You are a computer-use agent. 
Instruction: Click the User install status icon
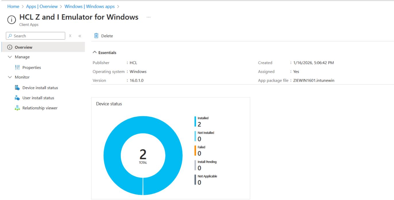[17, 98]
